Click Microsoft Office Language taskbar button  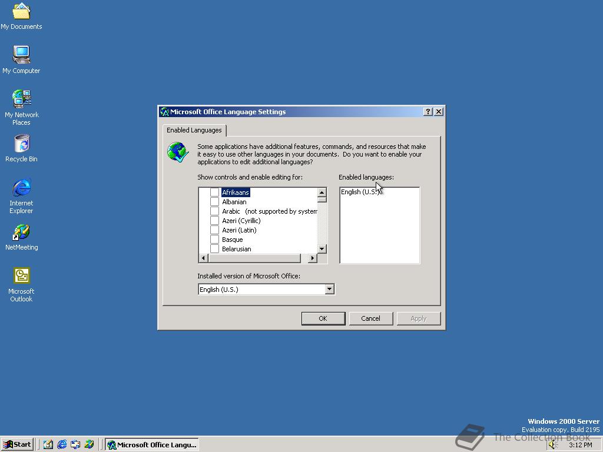click(x=152, y=445)
